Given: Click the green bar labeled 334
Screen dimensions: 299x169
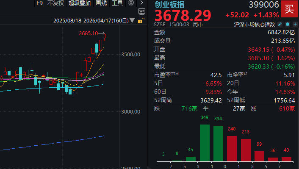Looking at the screenshot, I should click(218, 144).
